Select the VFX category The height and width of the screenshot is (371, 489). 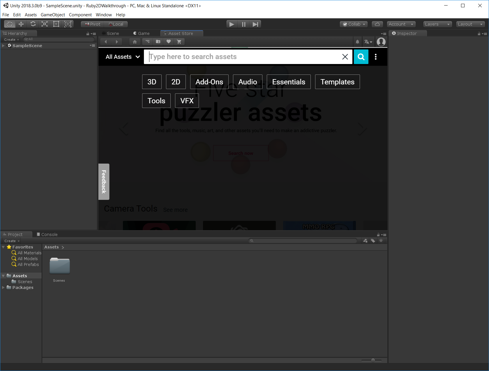click(187, 101)
